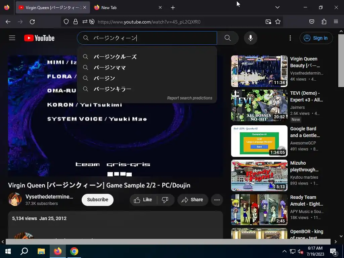
Task: Open YouTube settings three-dot menu
Action: coord(290,38)
